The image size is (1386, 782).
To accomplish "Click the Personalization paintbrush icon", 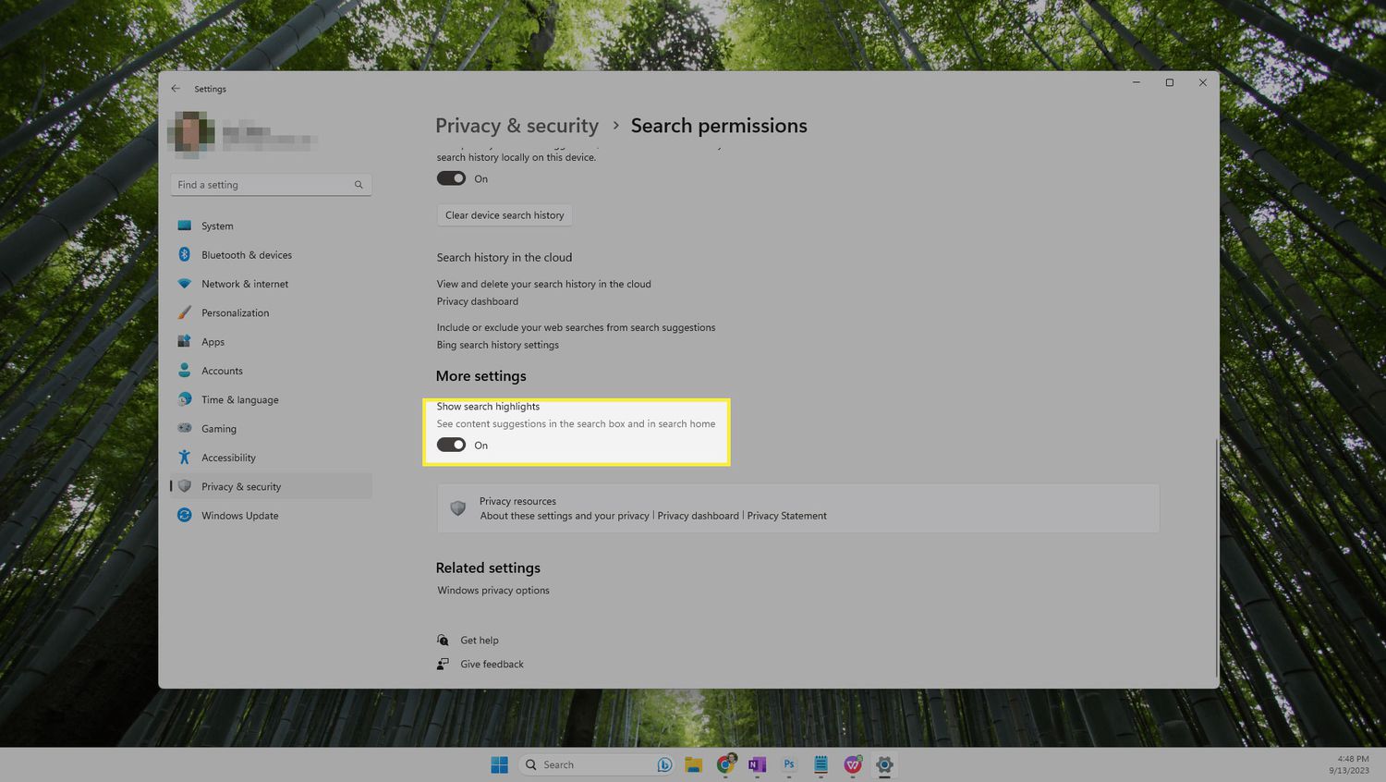I will 185,312.
